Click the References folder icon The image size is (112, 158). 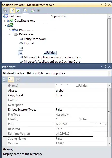click(16, 34)
